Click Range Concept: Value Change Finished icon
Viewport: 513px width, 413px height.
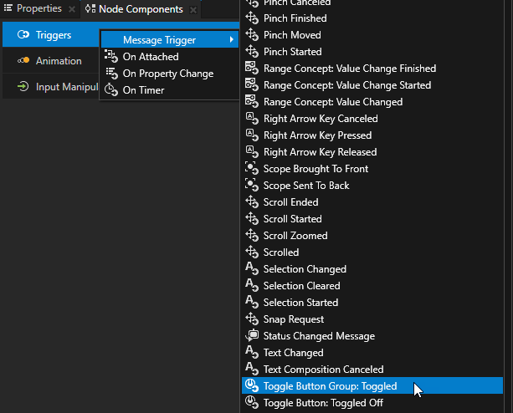252,68
